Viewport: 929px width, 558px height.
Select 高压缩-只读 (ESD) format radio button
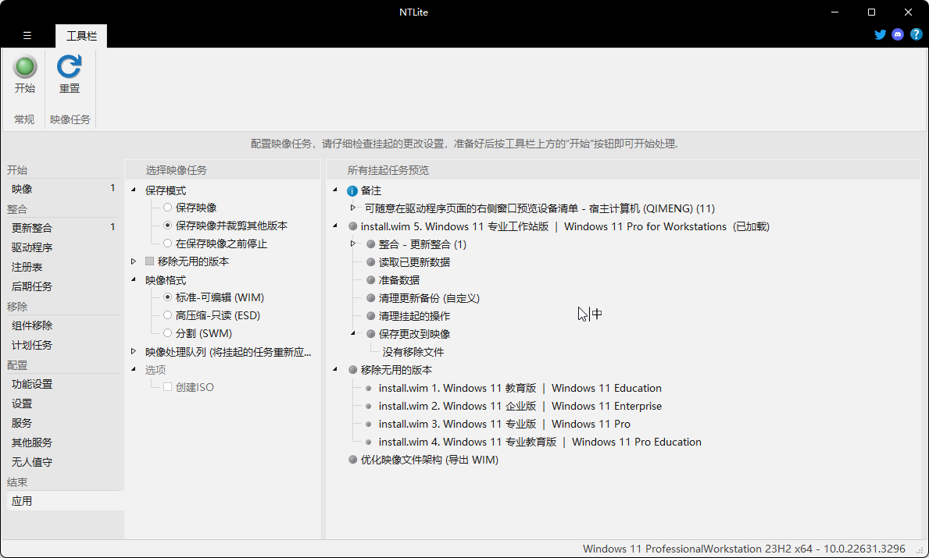pos(168,315)
